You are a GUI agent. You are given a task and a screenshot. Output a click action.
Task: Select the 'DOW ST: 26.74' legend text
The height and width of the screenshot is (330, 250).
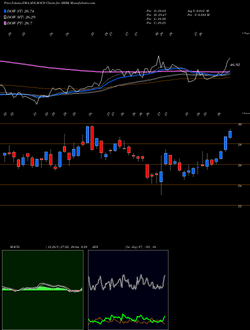(20, 11)
